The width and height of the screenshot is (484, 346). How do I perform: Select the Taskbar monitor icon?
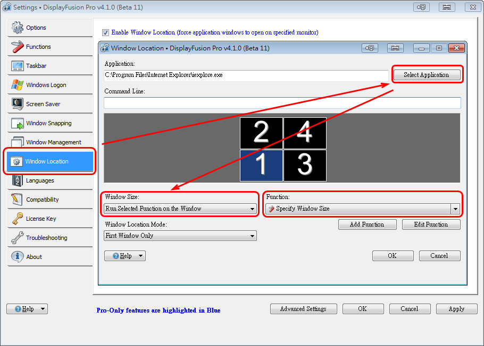coord(18,66)
